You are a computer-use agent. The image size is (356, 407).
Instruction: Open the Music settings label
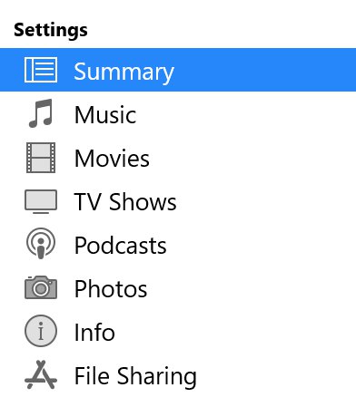(x=105, y=115)
